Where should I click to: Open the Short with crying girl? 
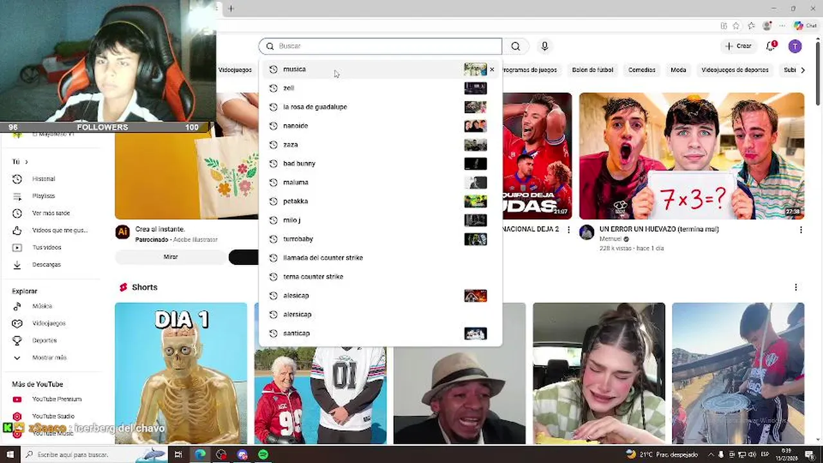[x=599, y=373]
